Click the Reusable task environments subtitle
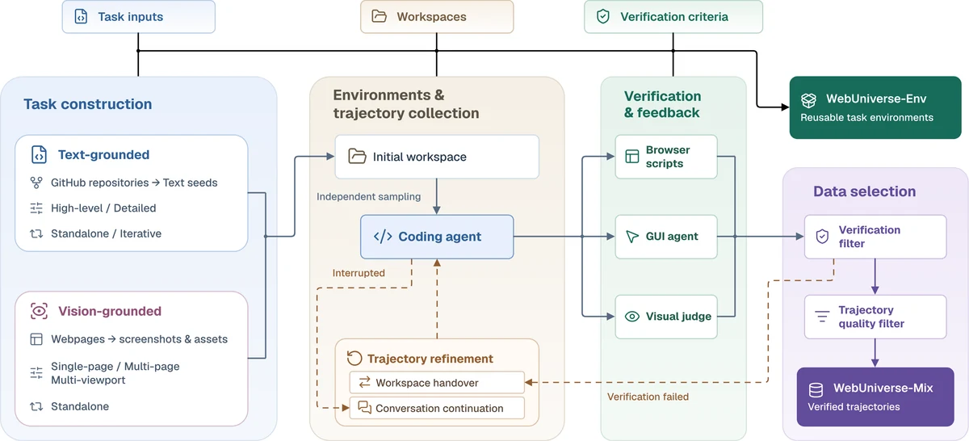This screenshot has width=969, height=441. pyautogui.click(x=866, y=117)
